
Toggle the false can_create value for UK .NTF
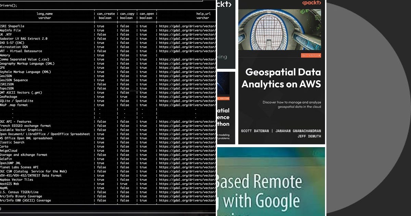101,34
